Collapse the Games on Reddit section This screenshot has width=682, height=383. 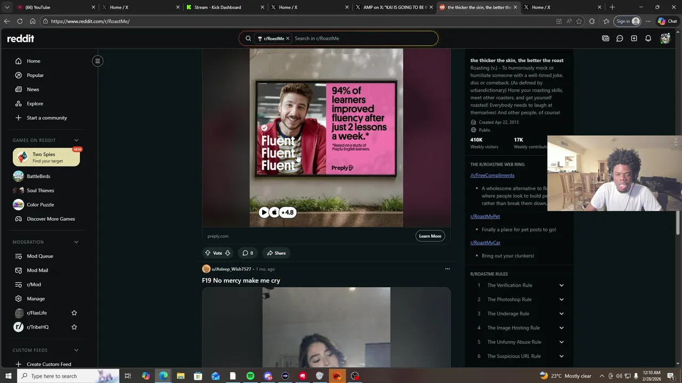coord(76,140)
